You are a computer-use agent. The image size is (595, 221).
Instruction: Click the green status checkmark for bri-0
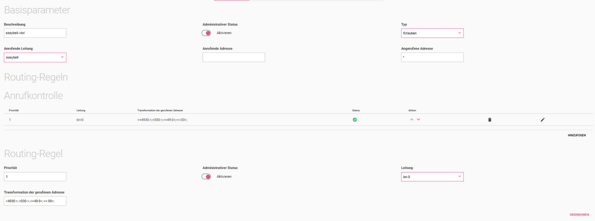(x=355, y=119)
